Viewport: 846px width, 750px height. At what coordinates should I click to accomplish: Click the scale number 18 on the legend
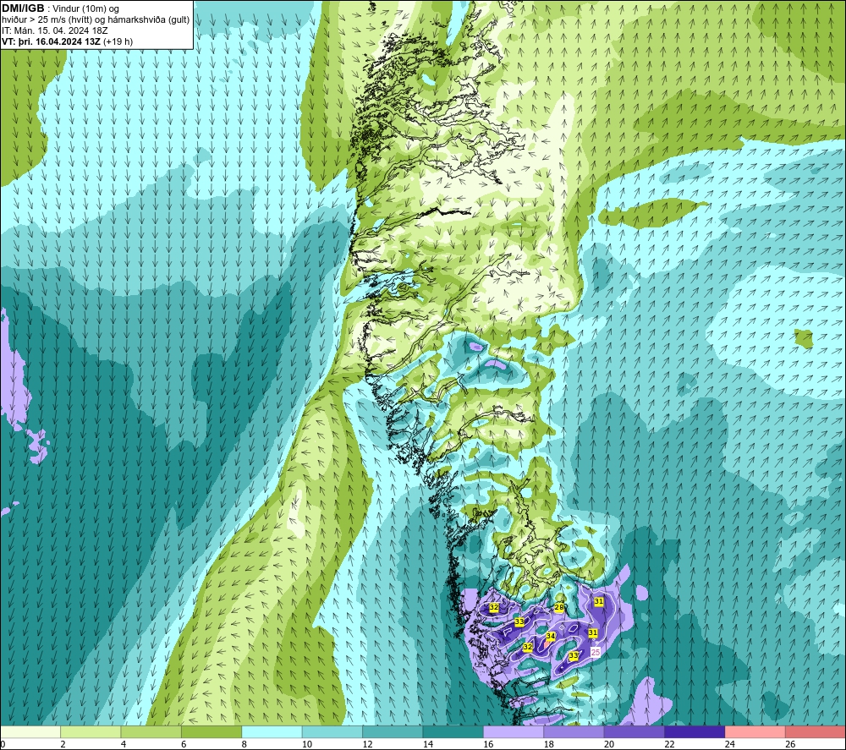(549, 744)
